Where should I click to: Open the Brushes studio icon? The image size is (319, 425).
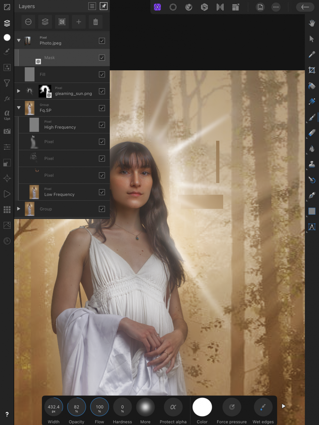tap(7, 52)
